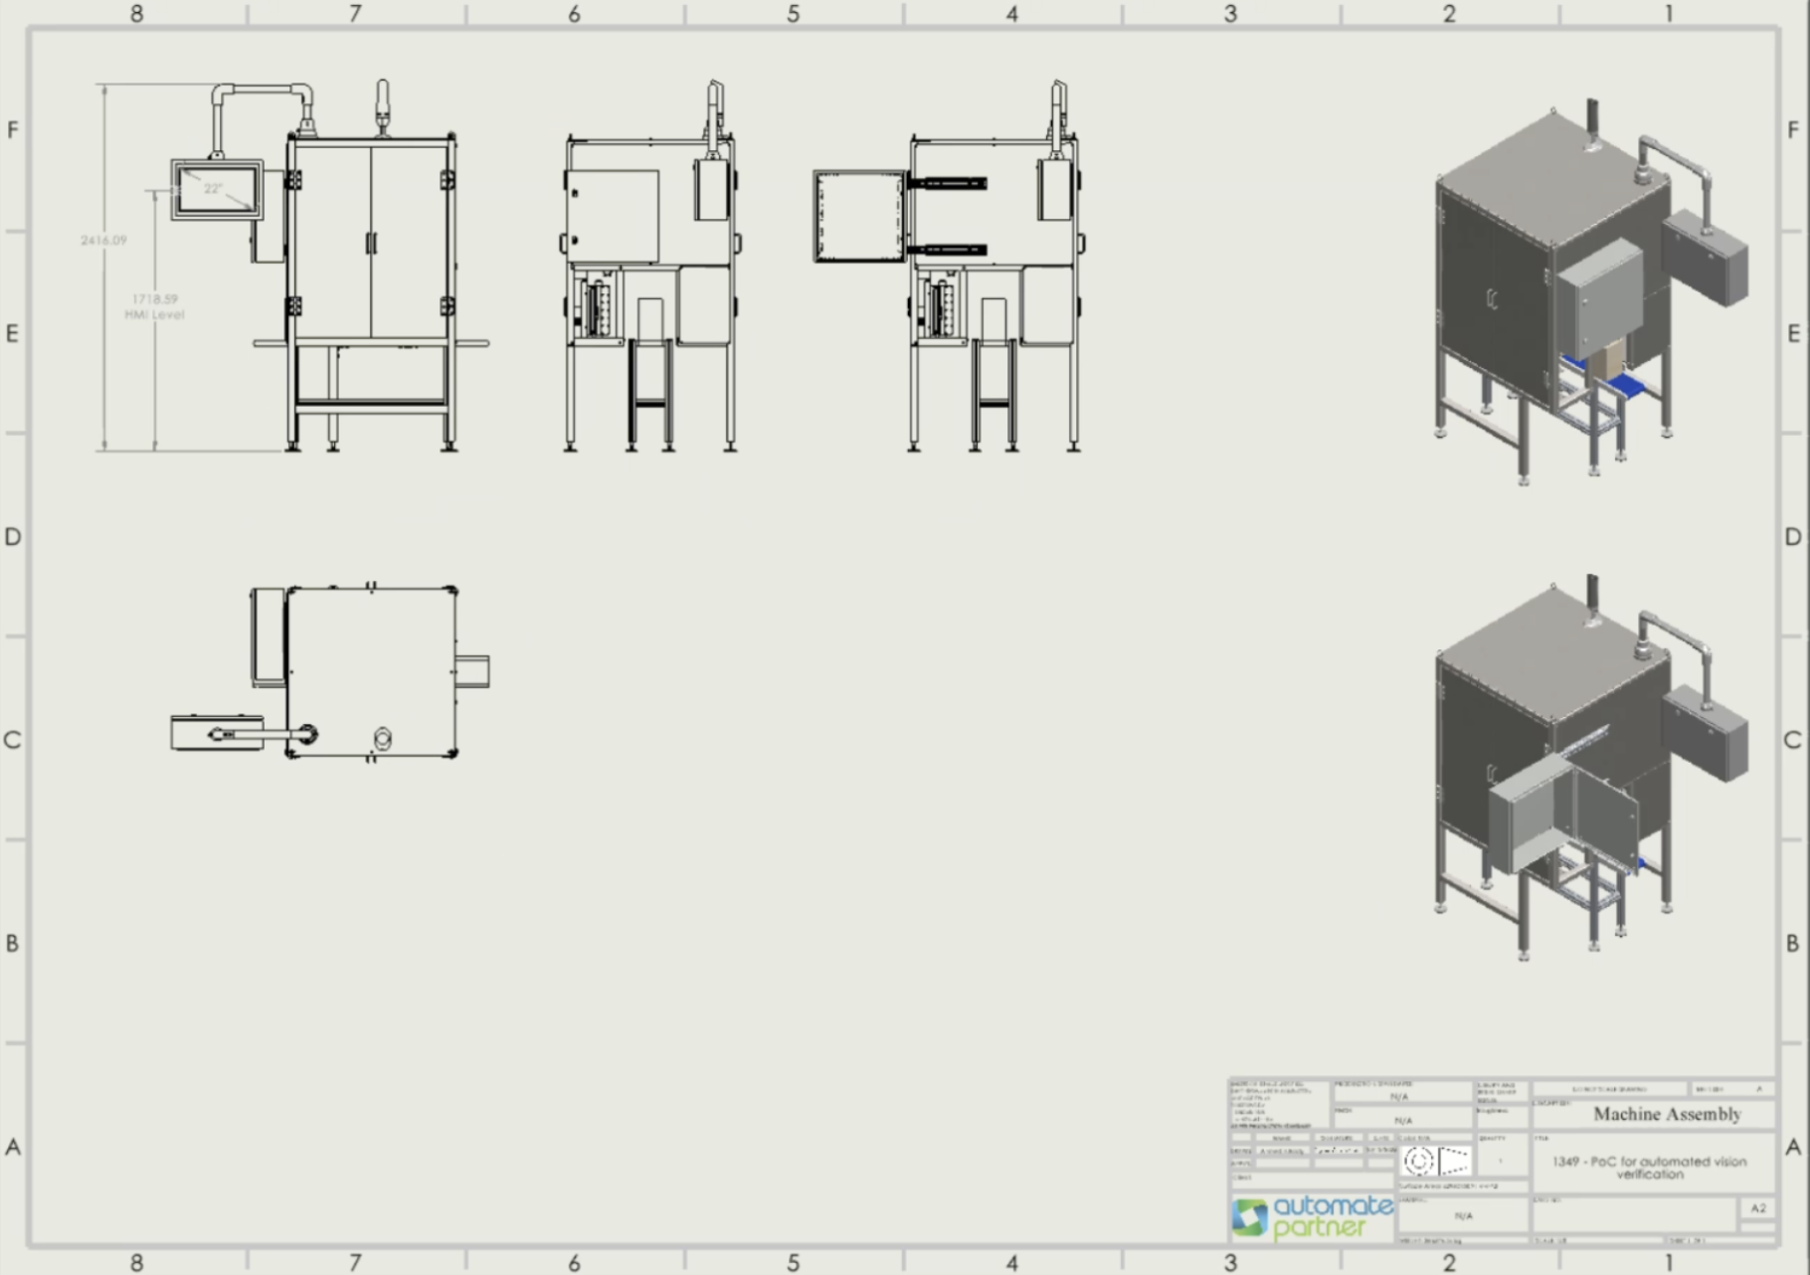The width and height of the screenshot is (1810, 1275).
Task: Click the automate partner logo
Action: pos(1312,1217)
